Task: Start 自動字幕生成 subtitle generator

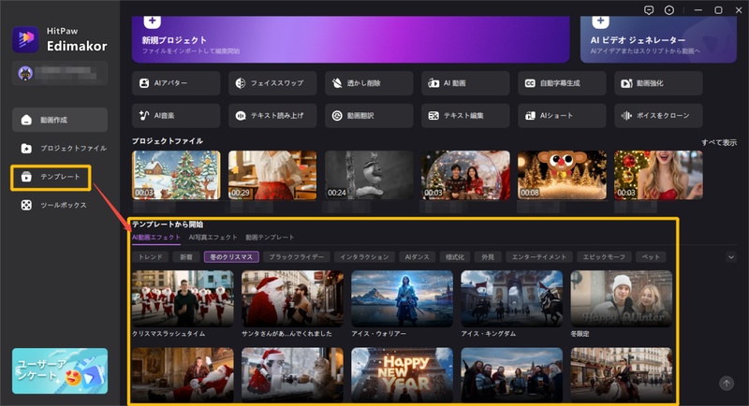Action: (562, 83)
